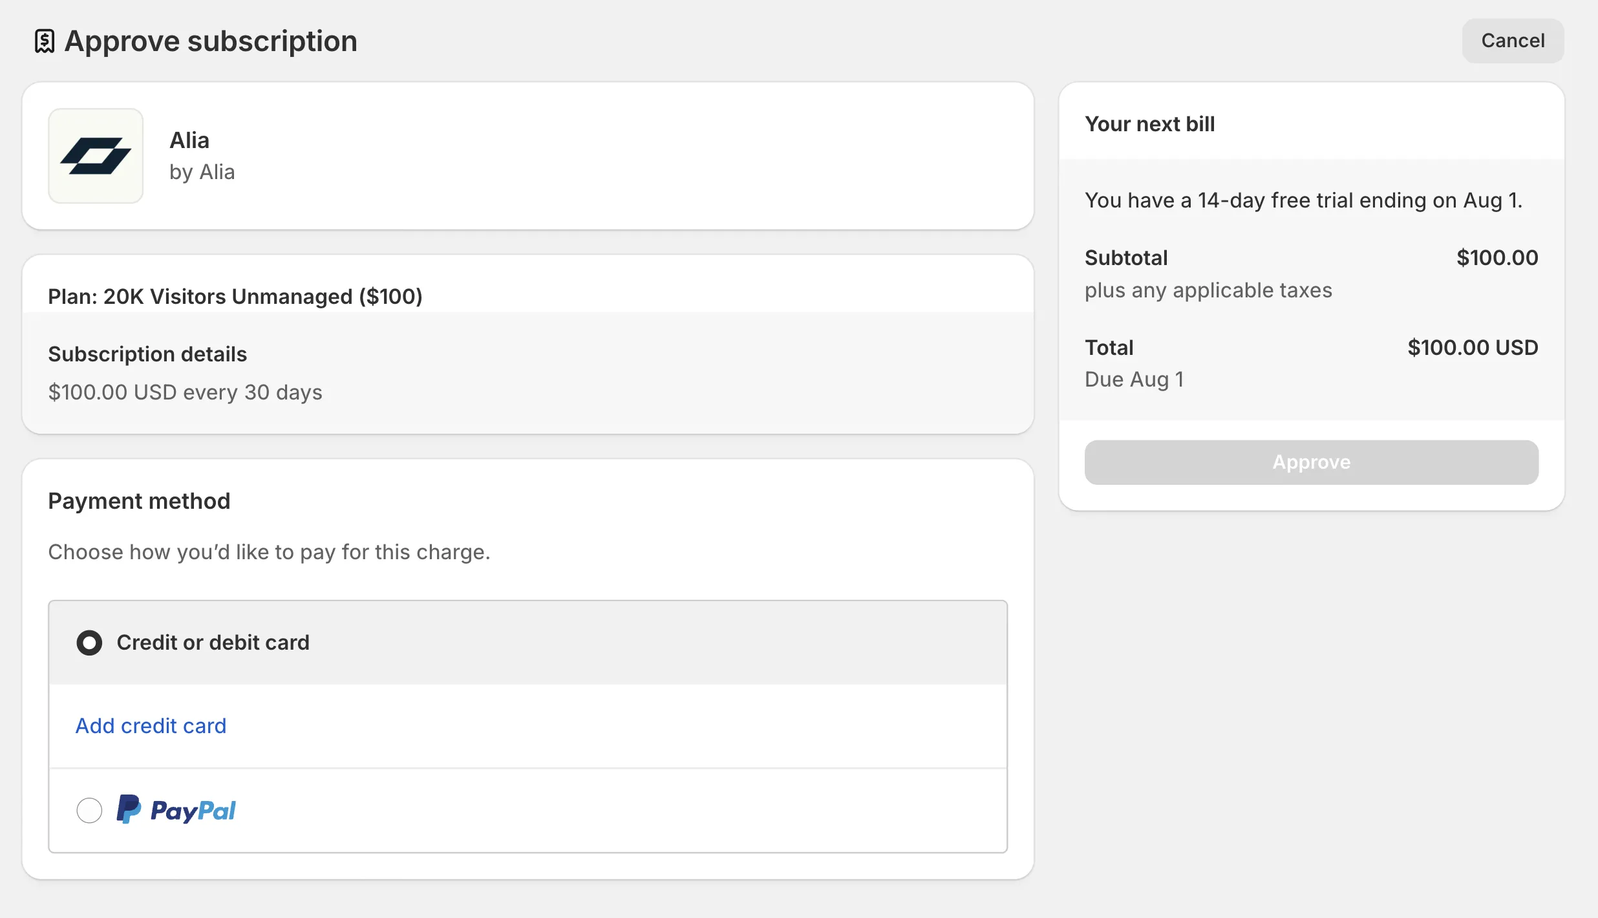Click the Payment method heading
This screenshot has width=1598, height=918.
coord(139,501)
